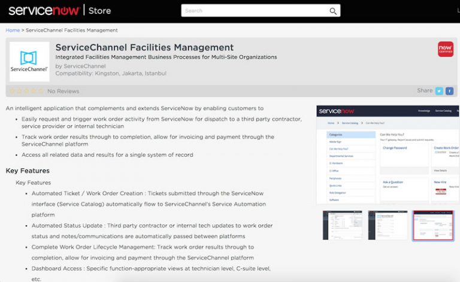
Task: Click the 'by ServiceChannel' vendor name
Action: click(x=80, y=66)
